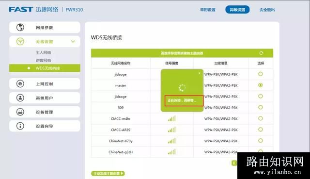The image size is (310, 179).
Task: Open 访客网络 submenu item
Action: click(43, 60)
